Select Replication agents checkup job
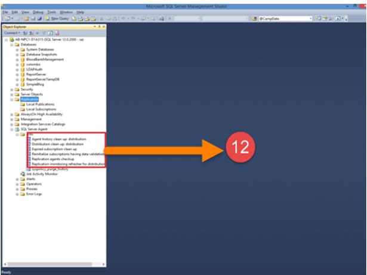 coord(53,159)
